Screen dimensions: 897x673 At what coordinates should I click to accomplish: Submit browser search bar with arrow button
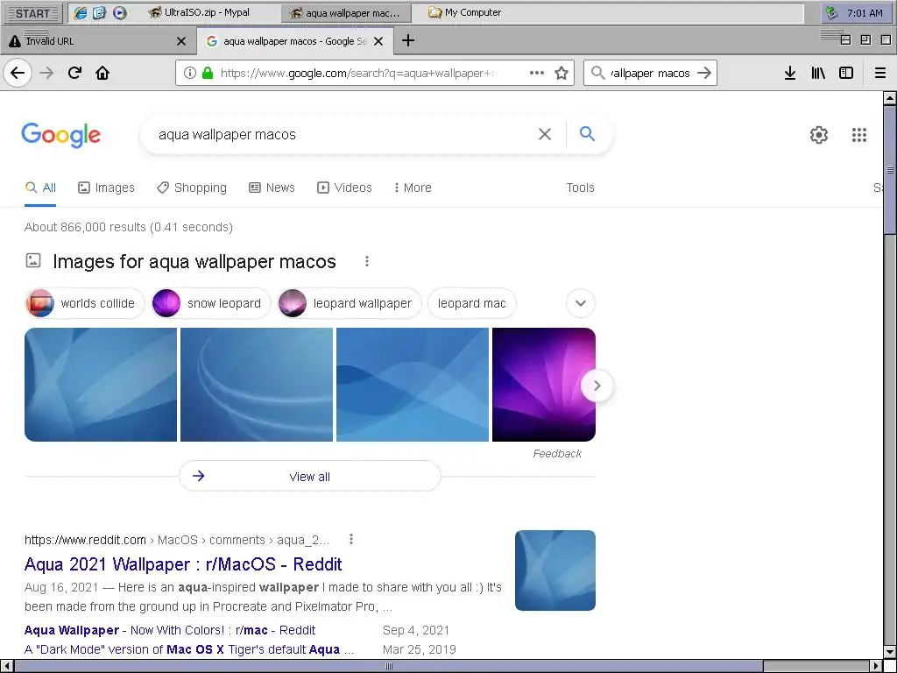coord(705,74)
